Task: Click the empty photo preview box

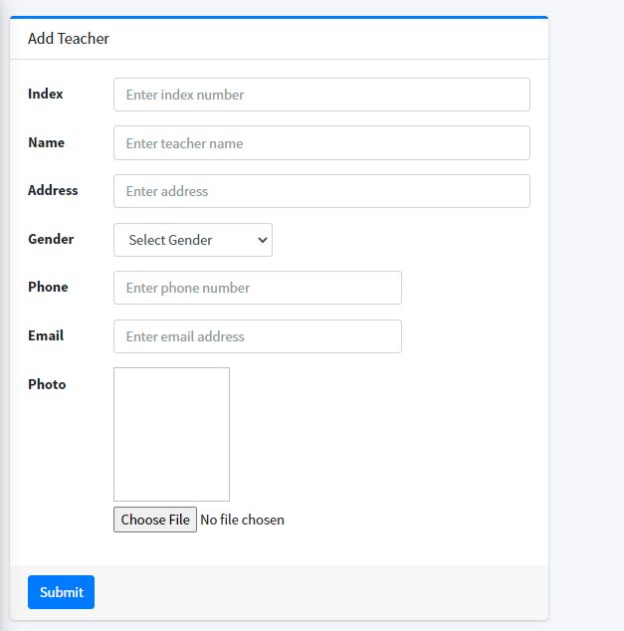Action: click(x=171, y=434)
